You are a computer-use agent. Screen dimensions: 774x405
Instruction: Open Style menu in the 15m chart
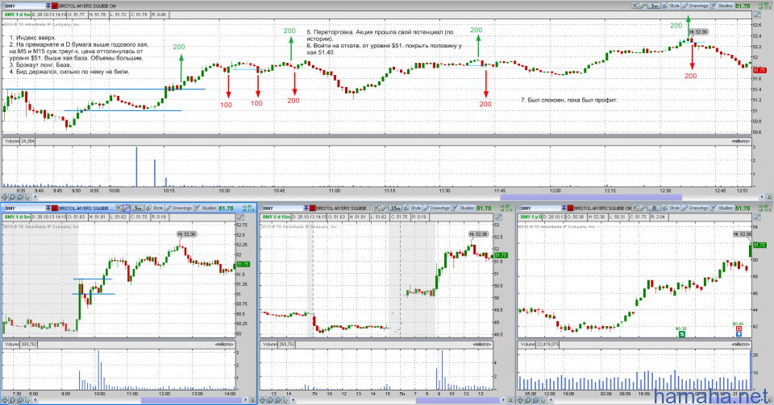pyautogui.click(x=413, y=209)
